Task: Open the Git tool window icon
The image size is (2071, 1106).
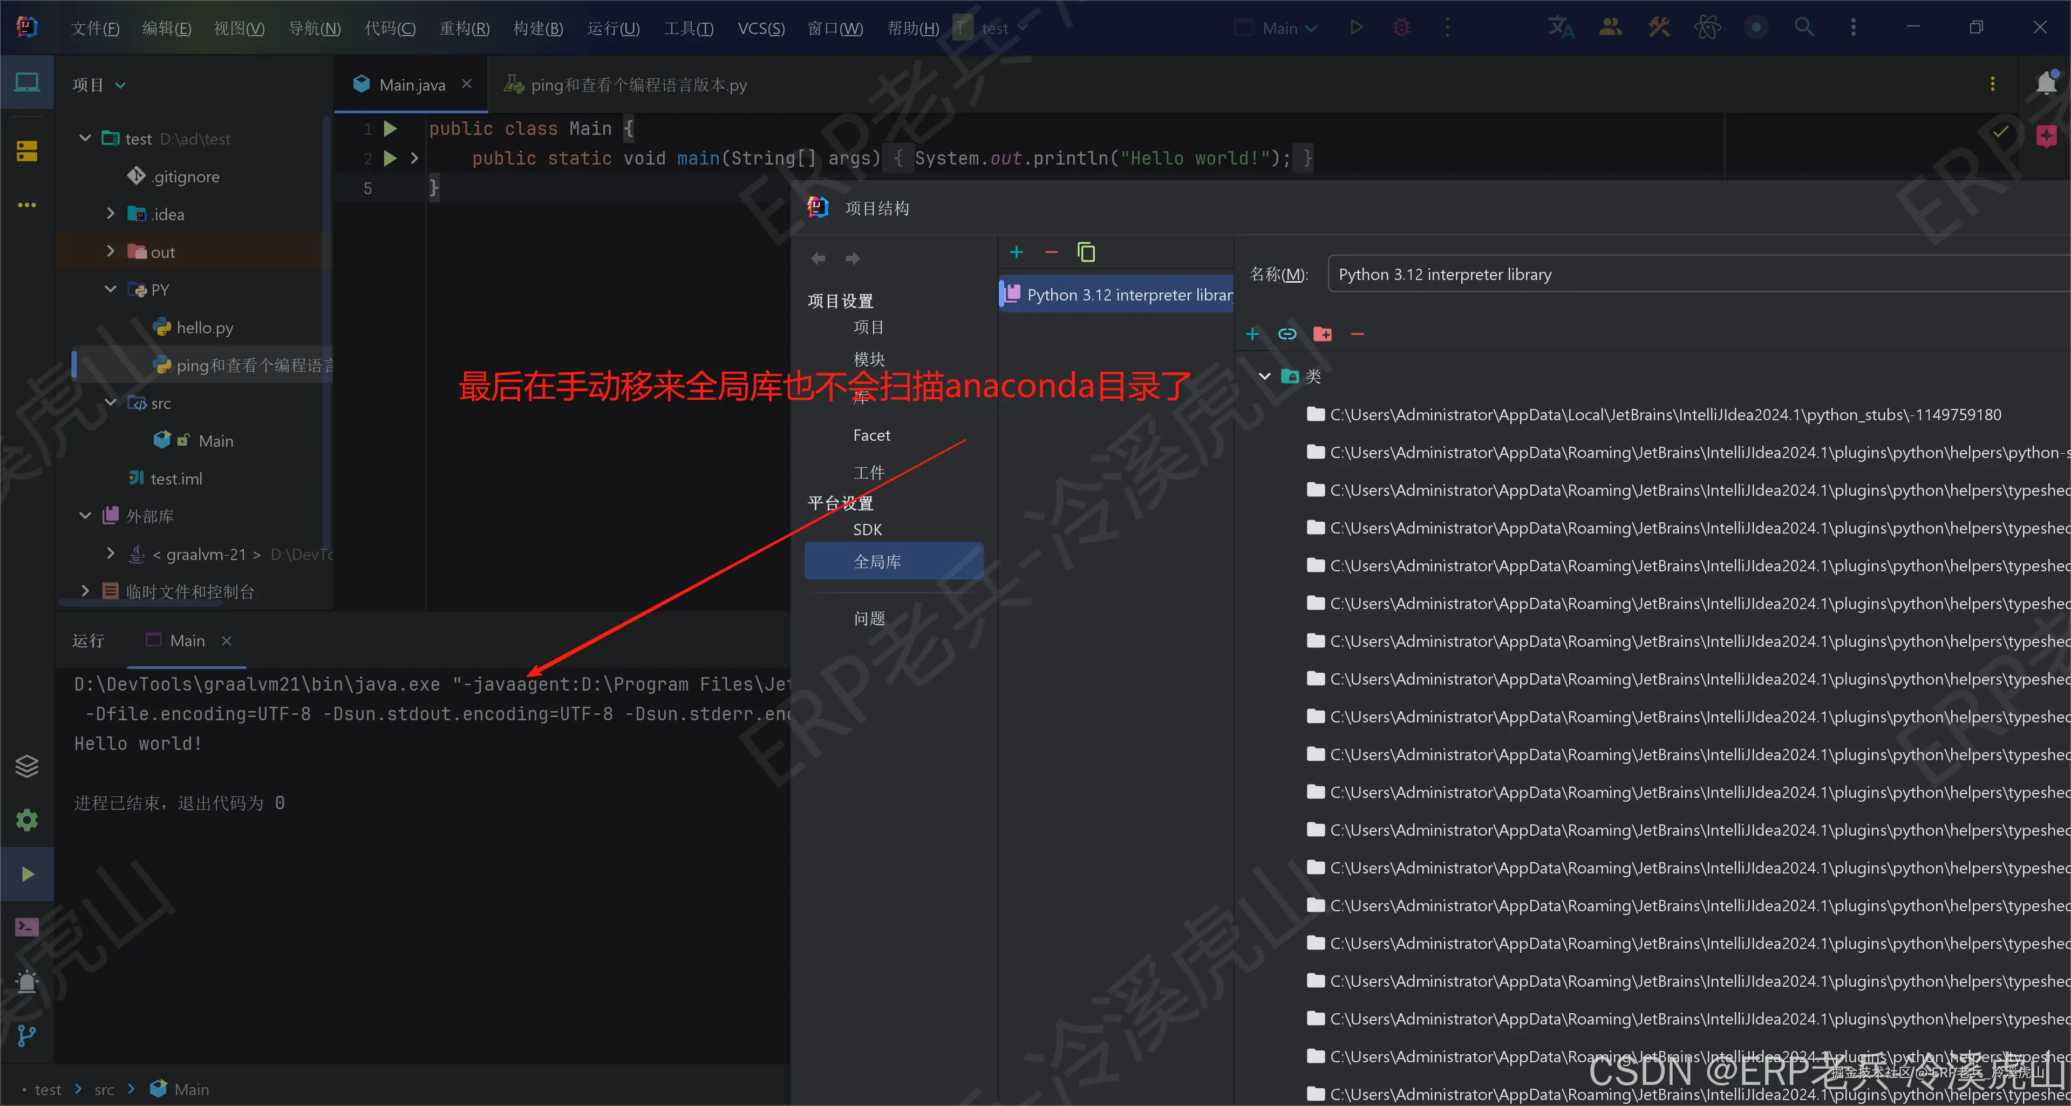Action: [26, 1035]
